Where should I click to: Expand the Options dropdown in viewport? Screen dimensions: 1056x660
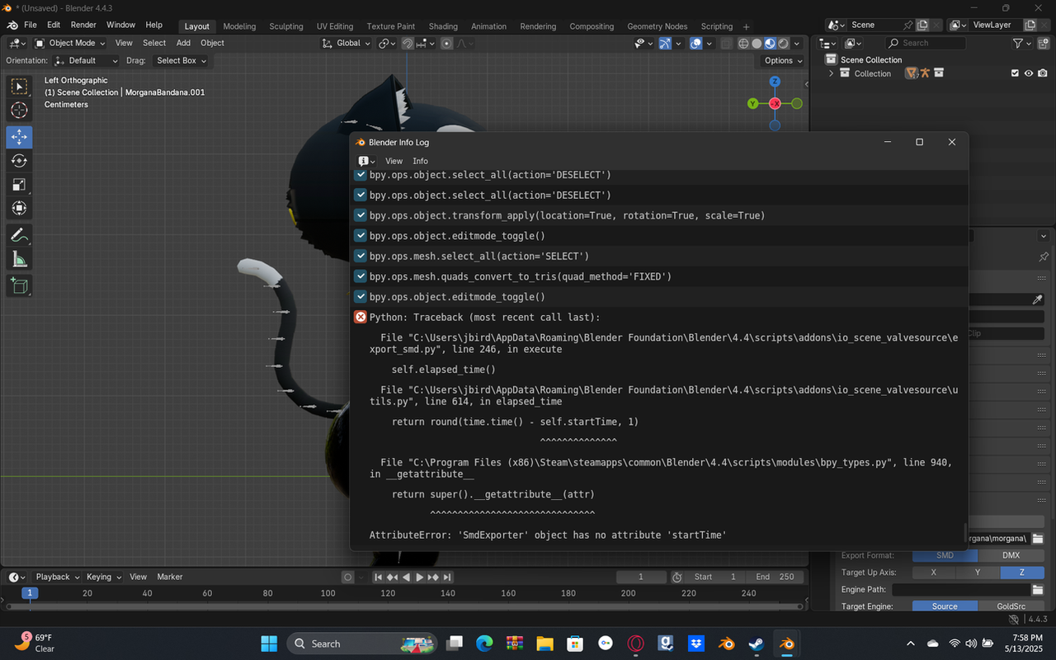784,60
